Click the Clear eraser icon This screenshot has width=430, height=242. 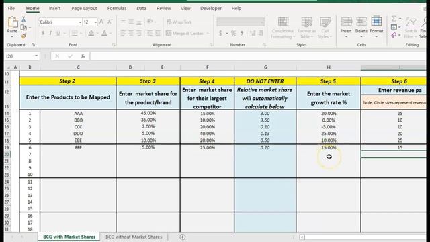tap(394, 35)
